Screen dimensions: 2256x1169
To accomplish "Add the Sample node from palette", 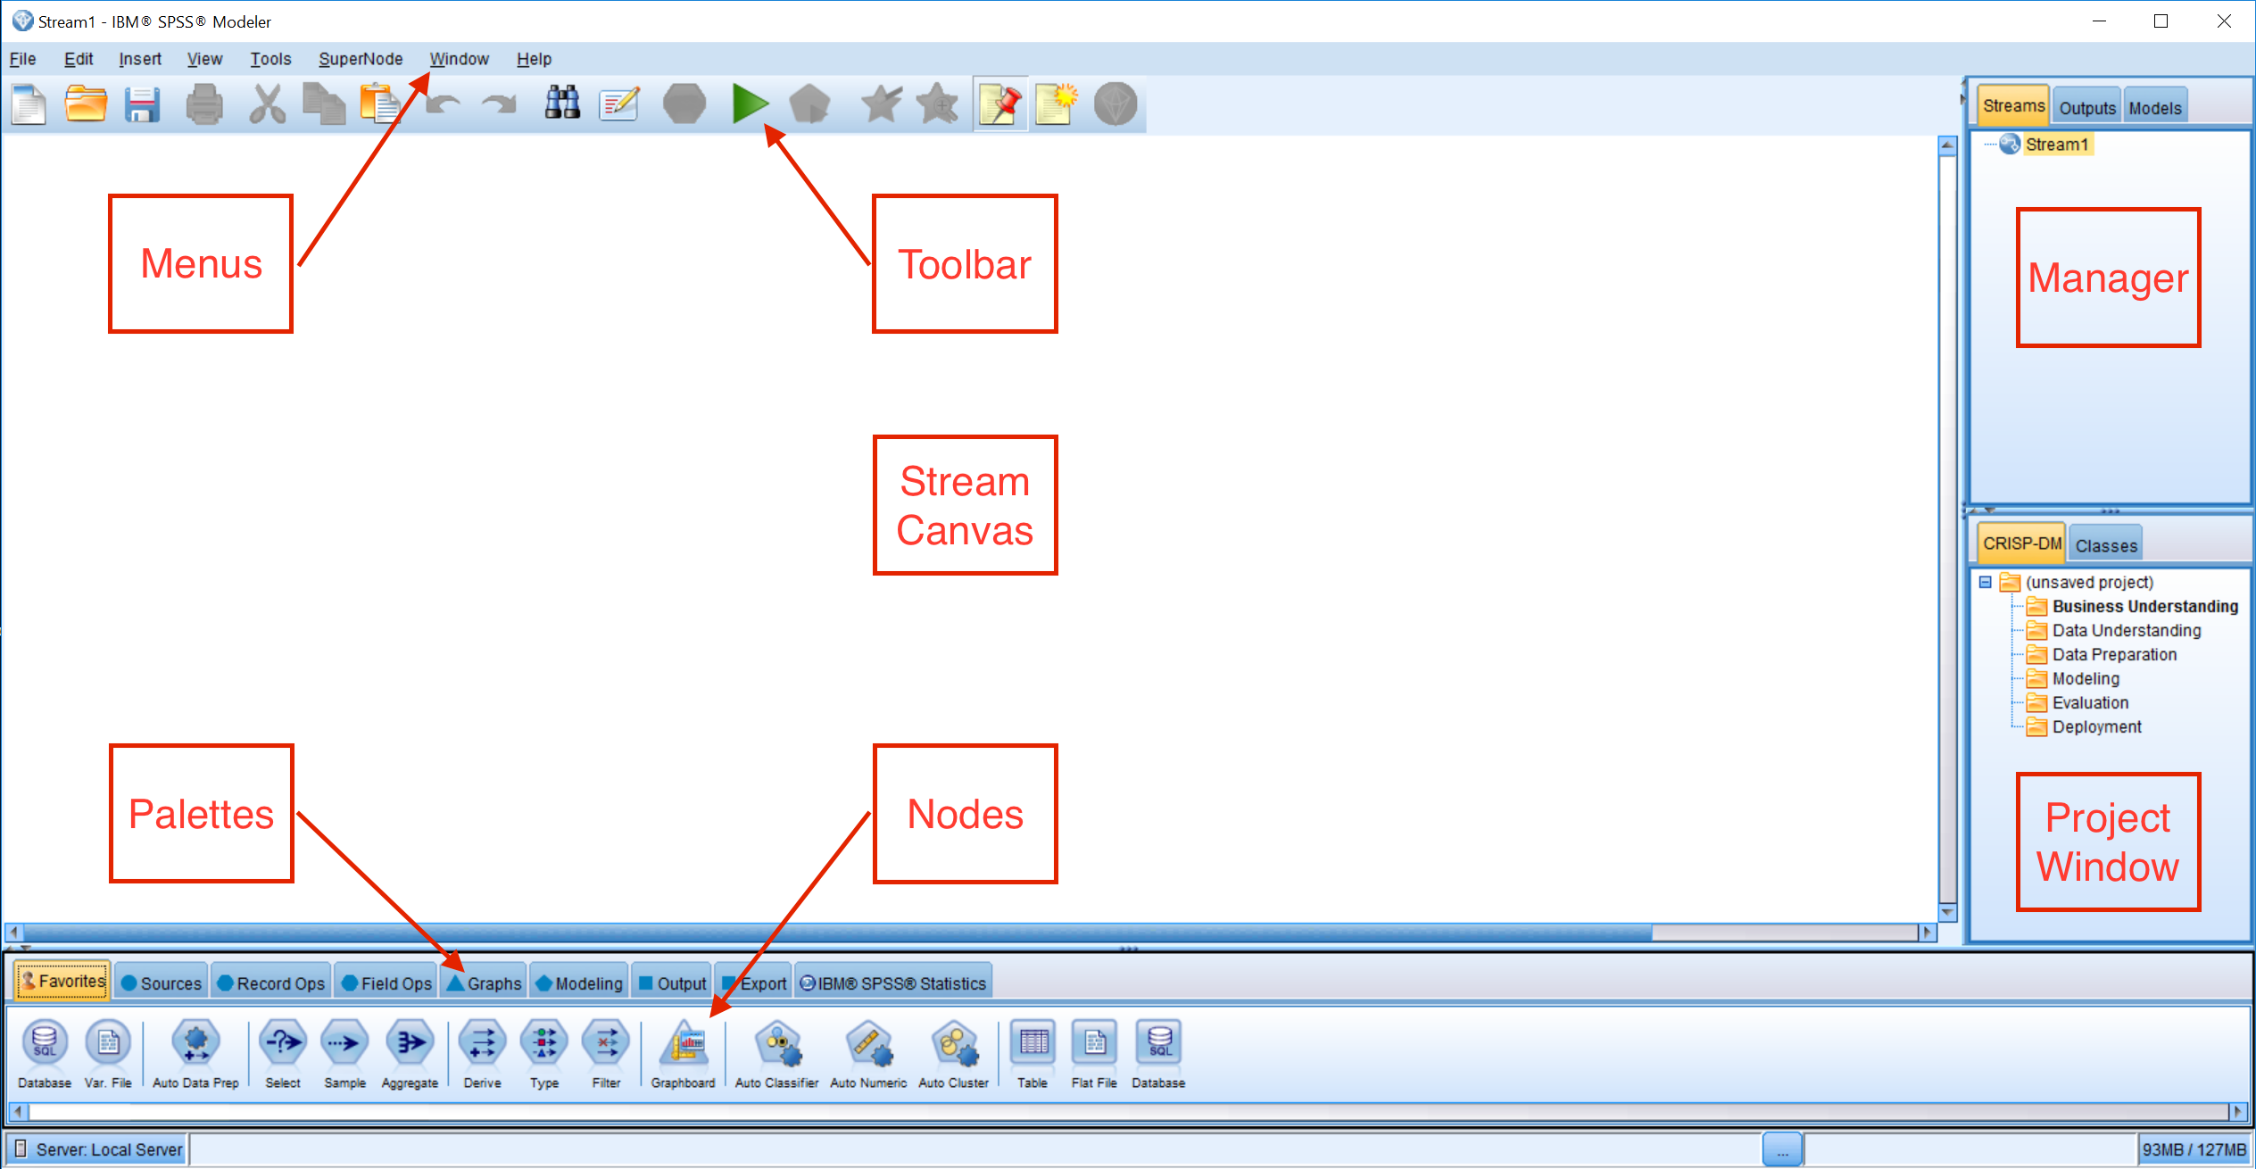I will (x=344, y=1054).
